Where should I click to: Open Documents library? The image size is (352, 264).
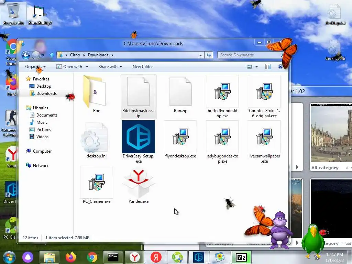click(47, 115)
